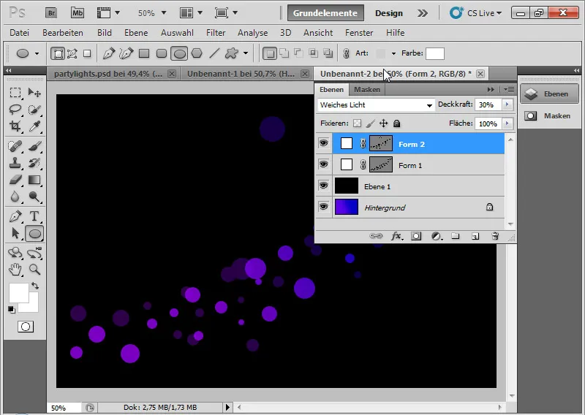Toggle lock image pixels brush icon

370,123
